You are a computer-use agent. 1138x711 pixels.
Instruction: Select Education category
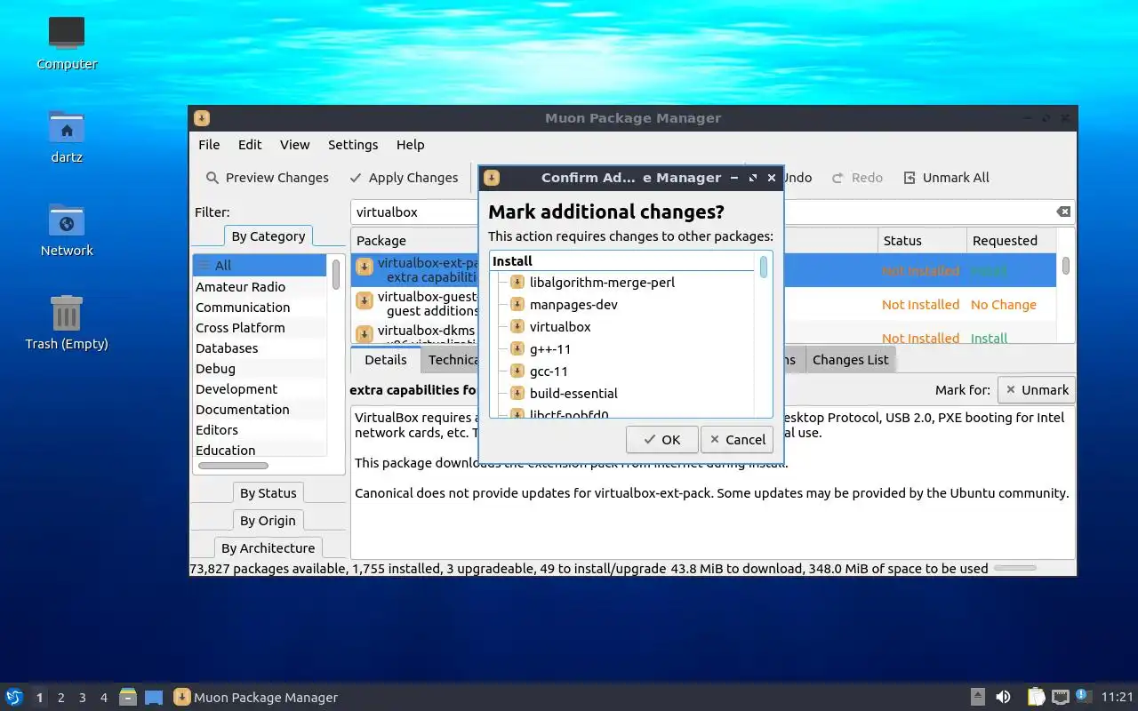tap(260, 451)
